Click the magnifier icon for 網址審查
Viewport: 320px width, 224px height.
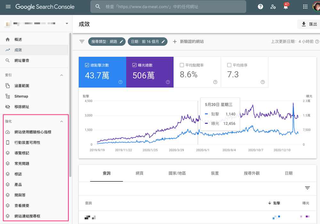point(8,60)
